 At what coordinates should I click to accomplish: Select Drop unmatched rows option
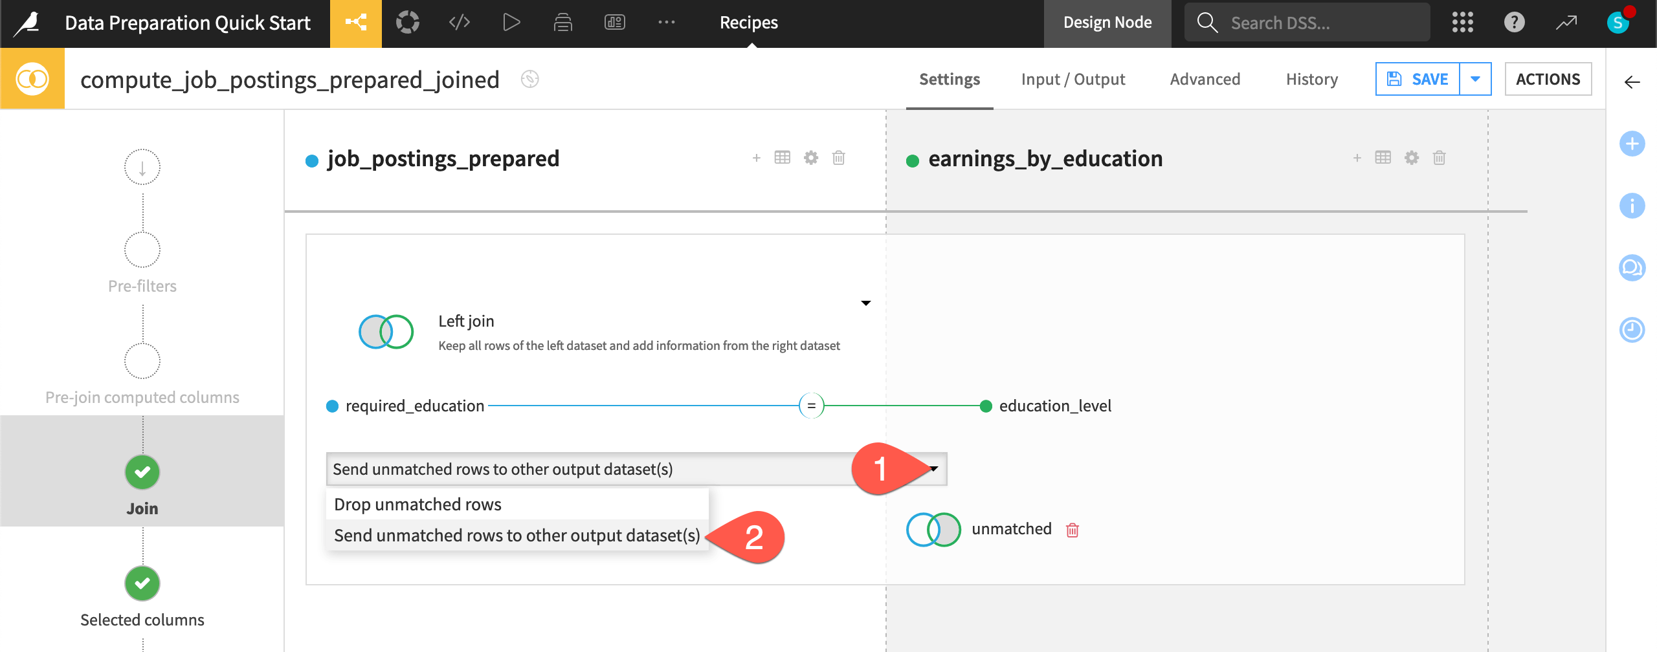pyautogui.click(x=417, y=504)
